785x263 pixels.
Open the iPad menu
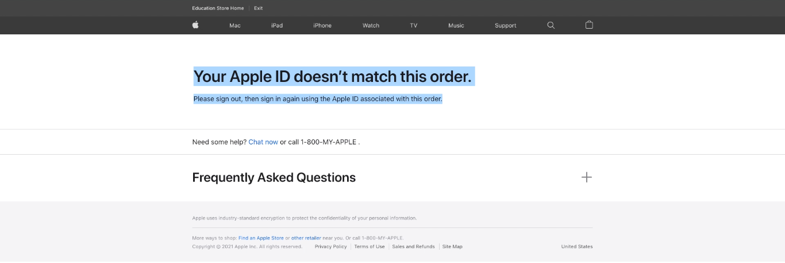point(277,26)
